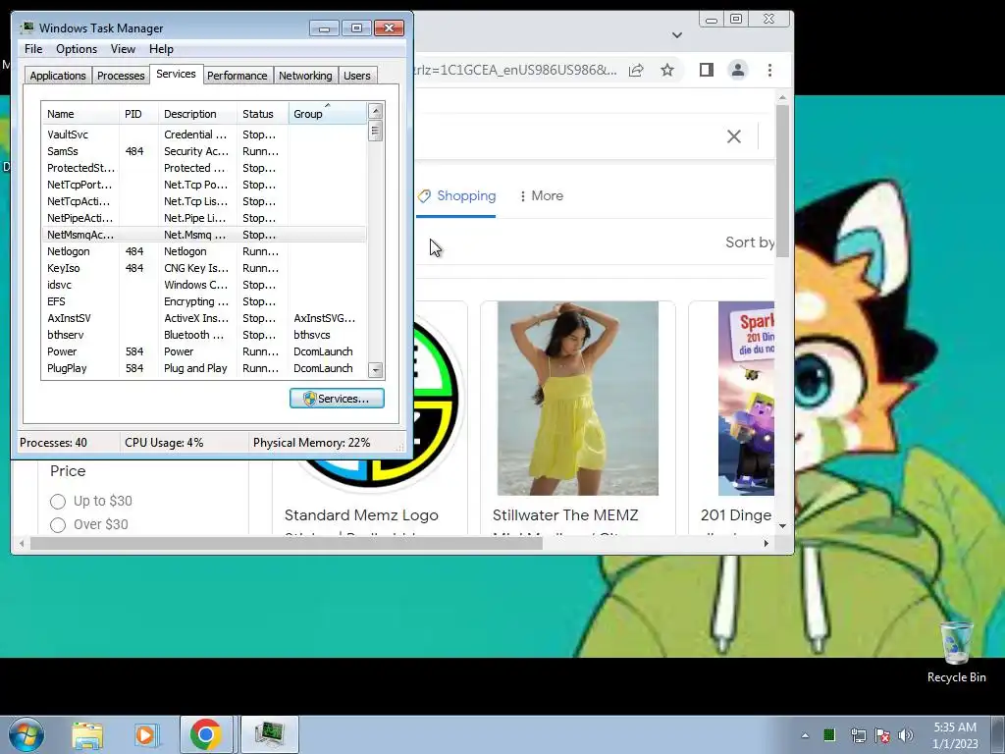Switch to the Users tab
Image resolution: width=1005 pixels, height=754 pixels.
[357, 76]
